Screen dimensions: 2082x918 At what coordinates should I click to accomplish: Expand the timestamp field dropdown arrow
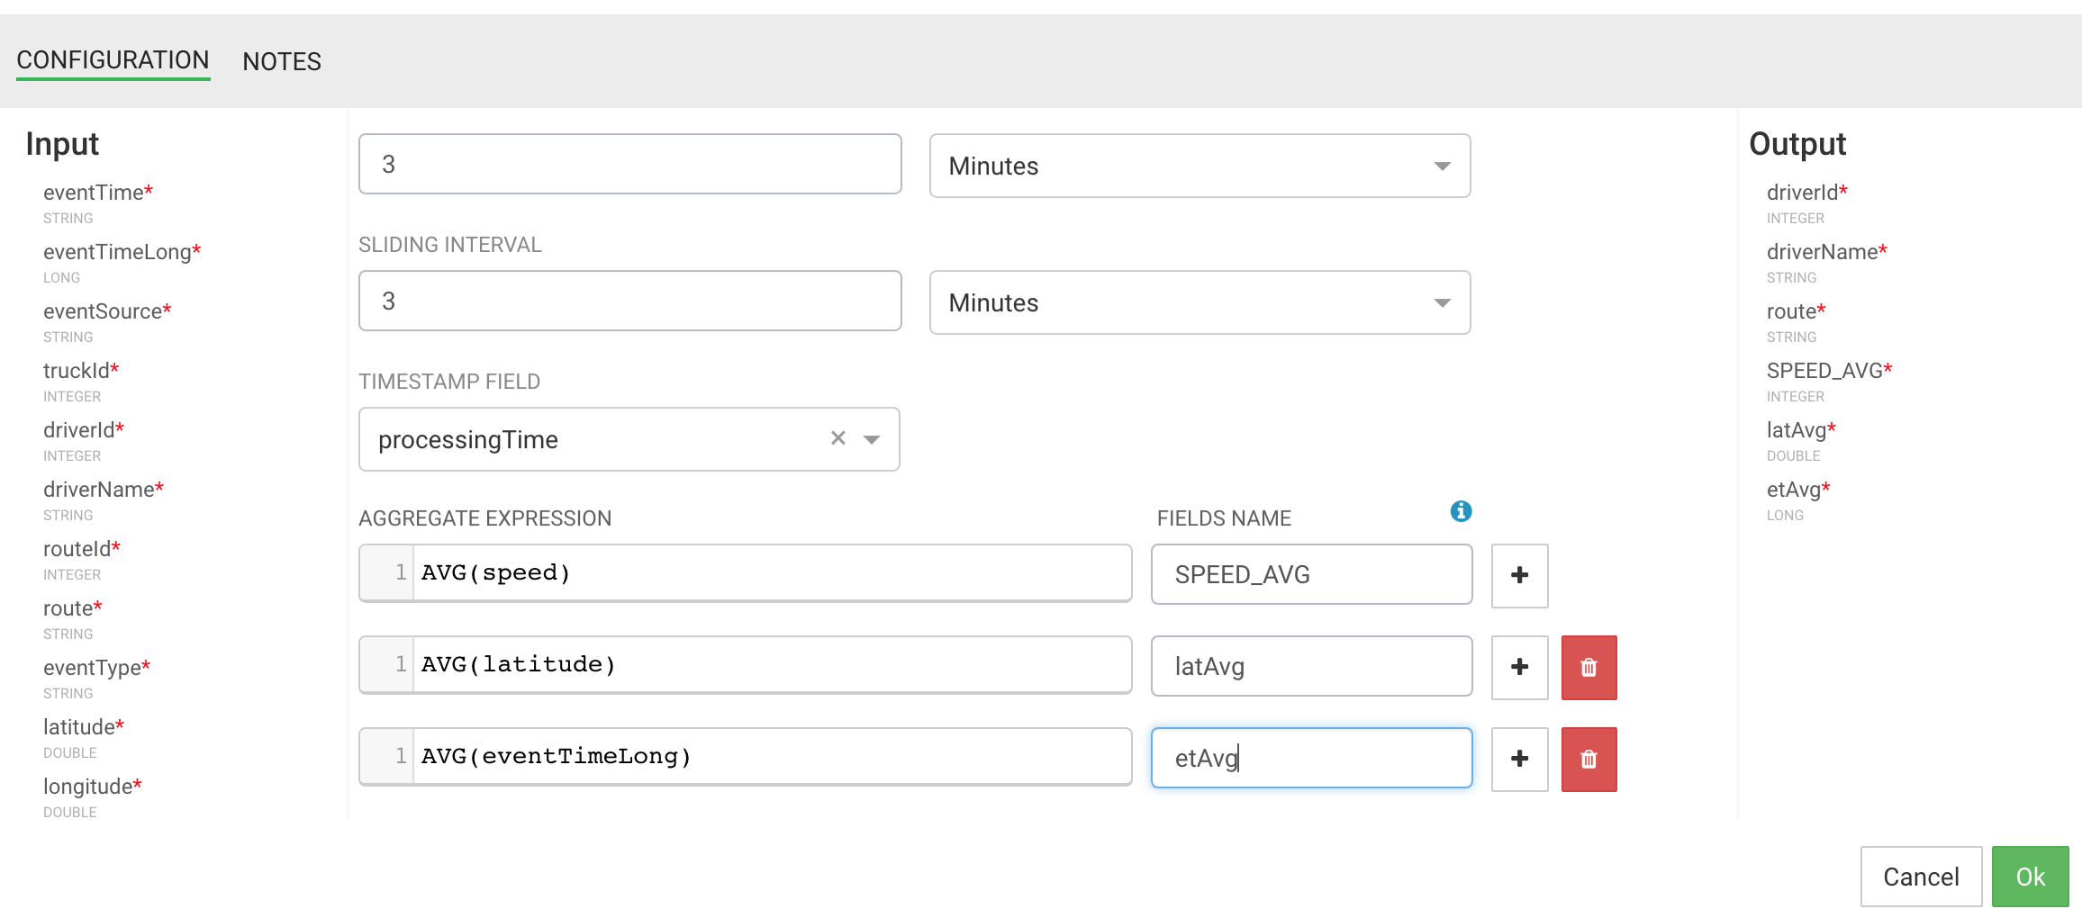[x=871, y=439]
